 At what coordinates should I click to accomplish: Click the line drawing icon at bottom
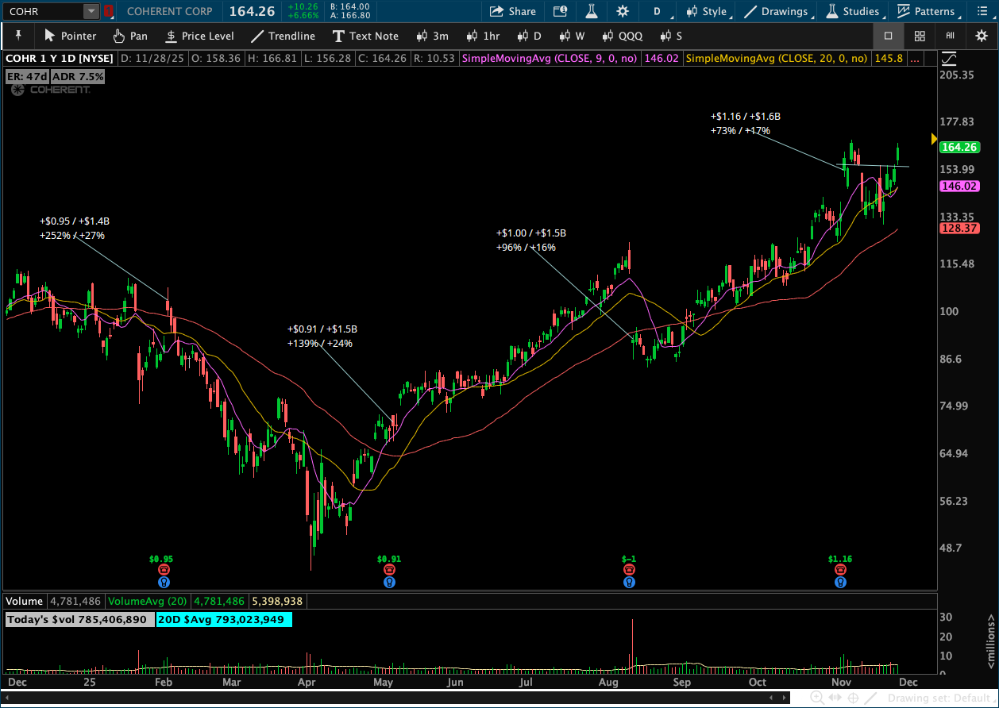(871, 698)
